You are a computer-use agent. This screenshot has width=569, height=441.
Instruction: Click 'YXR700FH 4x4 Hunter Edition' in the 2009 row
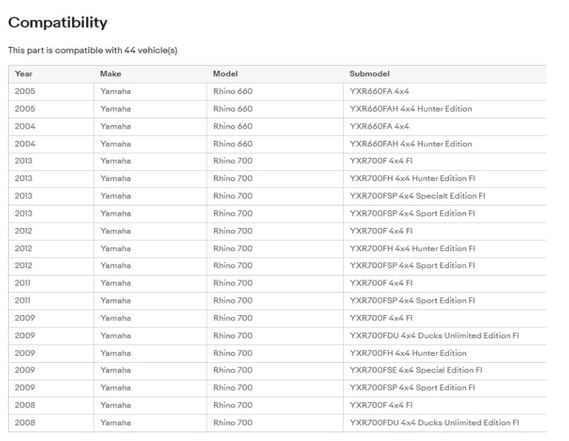tap(408, 353)
